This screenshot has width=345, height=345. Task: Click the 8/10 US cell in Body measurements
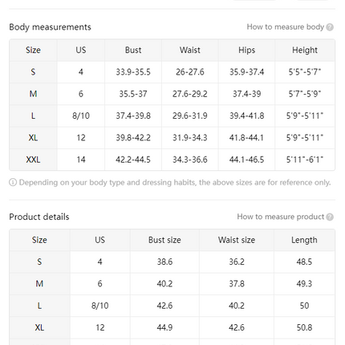pyautogui.click(x=81, y=116)
